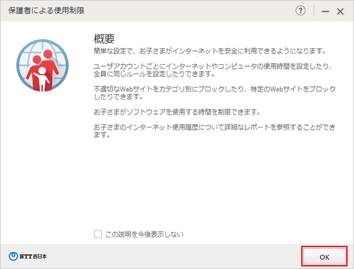Click the paragraph about インターネット使用履歴 reports
This screenshot has height=269, width=354.
click(214, 131)
